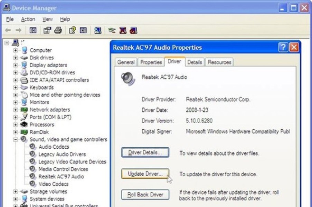
Task: Click the Properties toolbar icon
Action: pyautogui.click(x=47, y=30)
